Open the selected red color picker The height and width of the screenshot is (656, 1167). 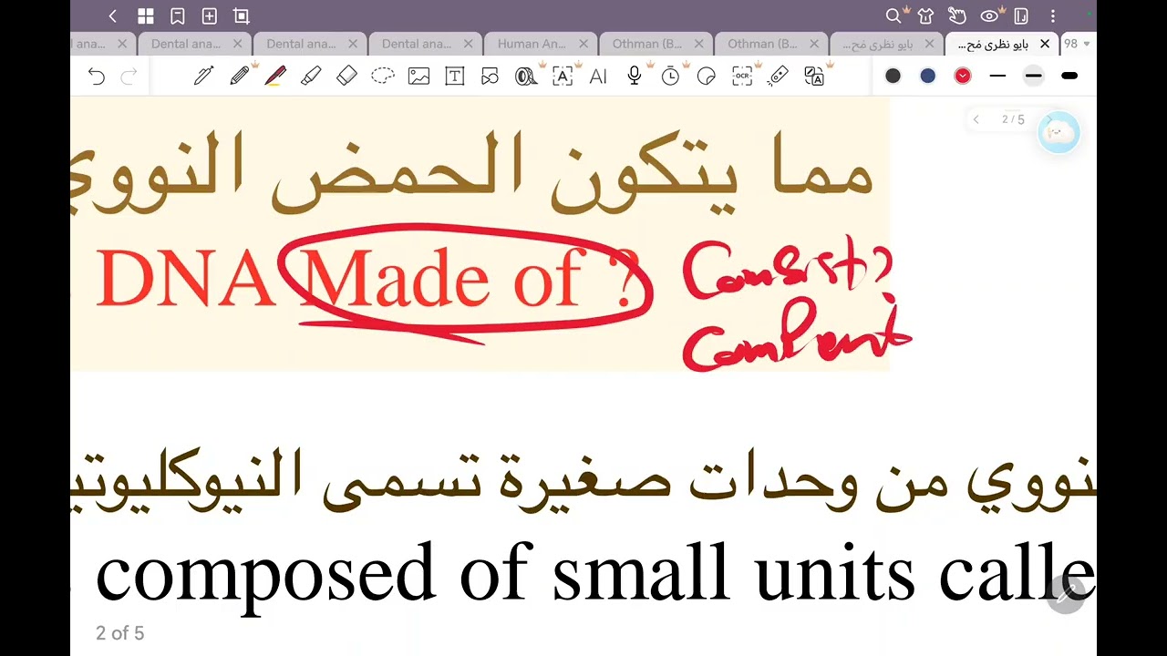[963, 76]
